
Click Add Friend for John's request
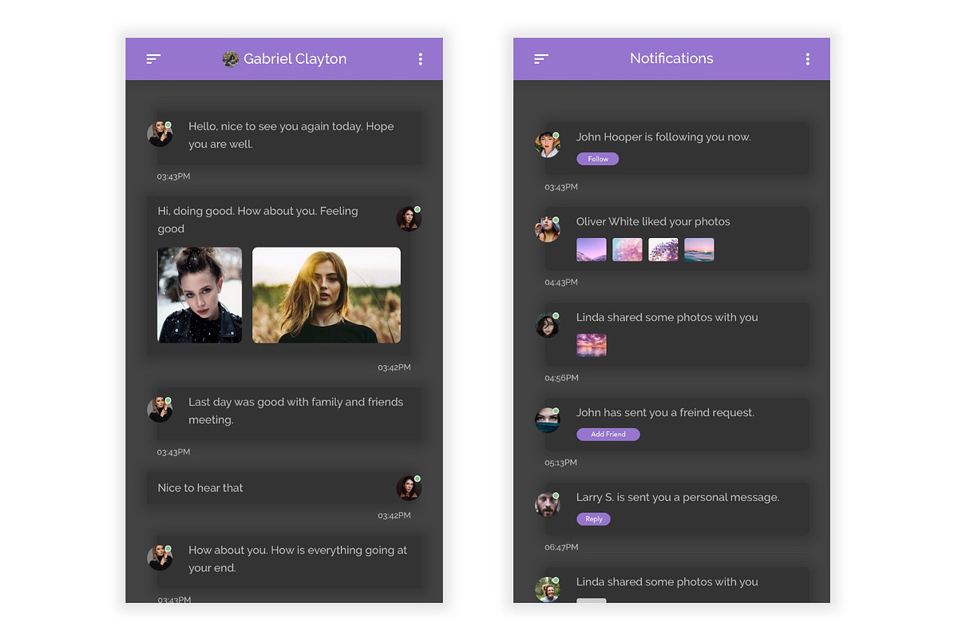coord(608,435)
